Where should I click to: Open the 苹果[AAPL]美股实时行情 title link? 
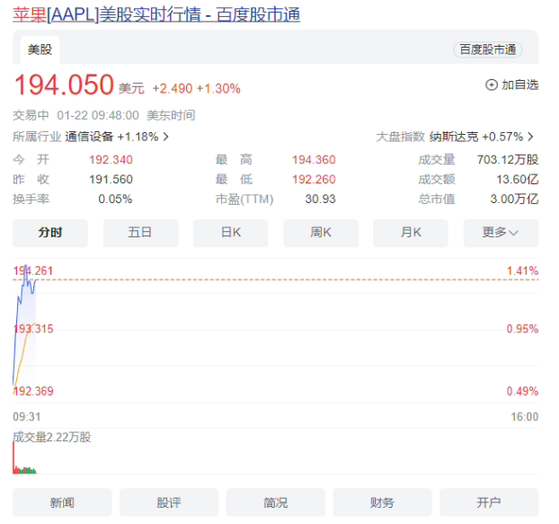tap(156, 14)
